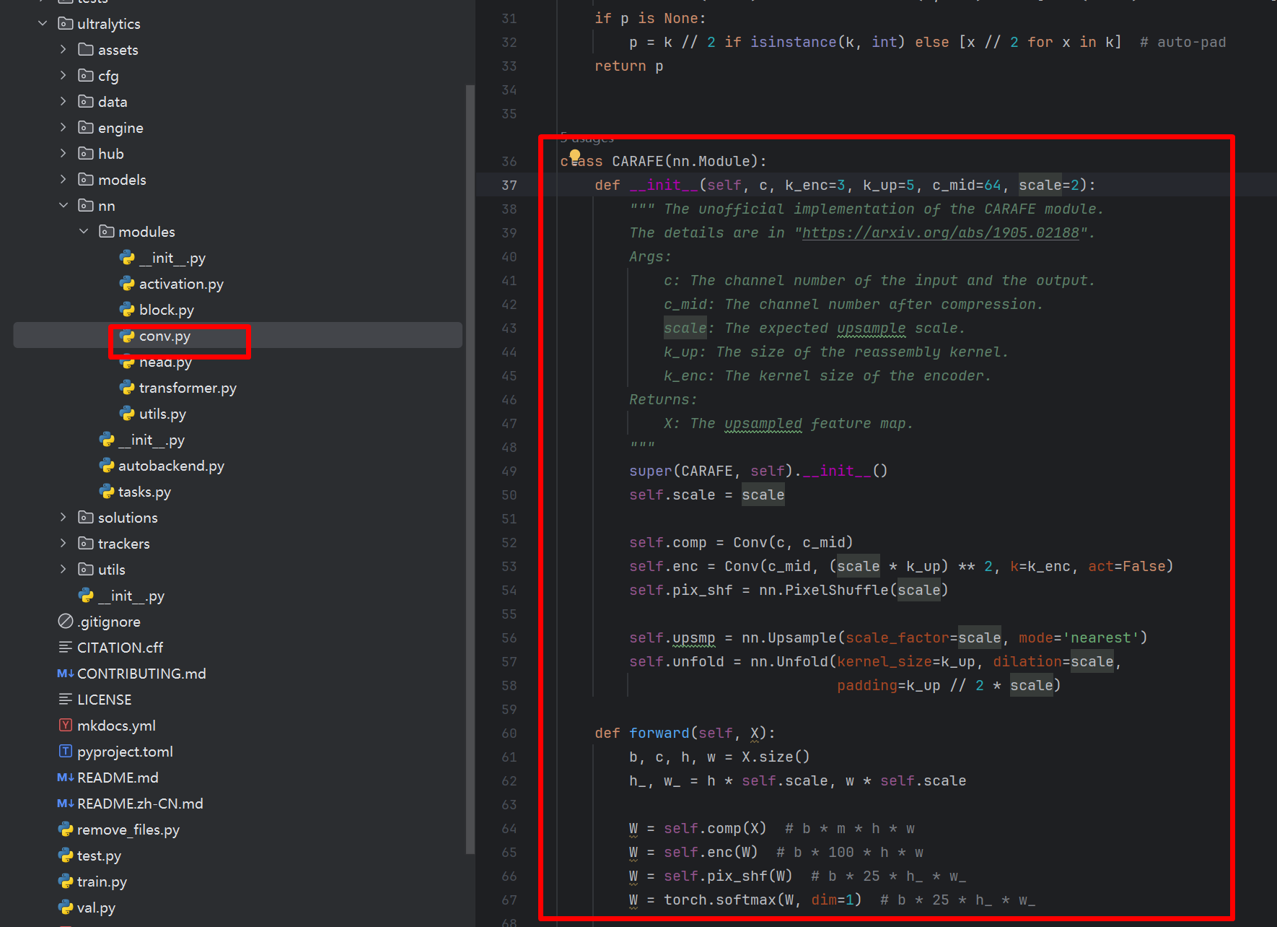Expand the trackers folder chevron
Image resolution: width=1277 pixels, height=927 pixels.
(x=63, y=544)
